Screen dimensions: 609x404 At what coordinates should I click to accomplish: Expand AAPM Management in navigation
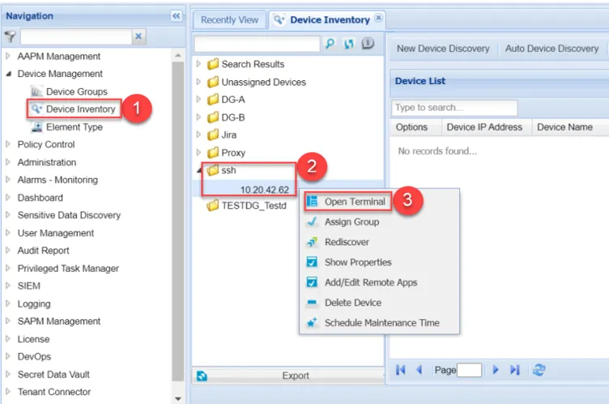click(x=8, y=57)
